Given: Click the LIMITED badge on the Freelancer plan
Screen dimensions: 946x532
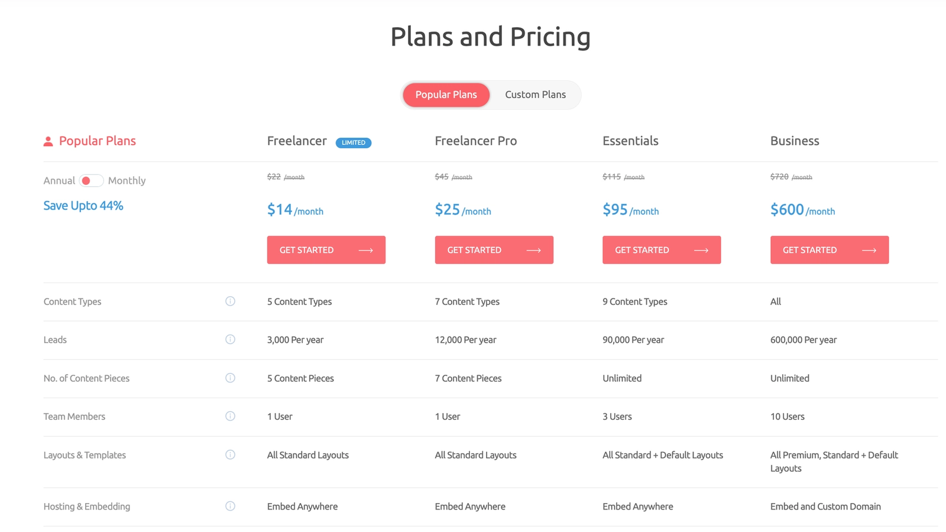Looking at the screenshot, I should click(x=354, y=142).
